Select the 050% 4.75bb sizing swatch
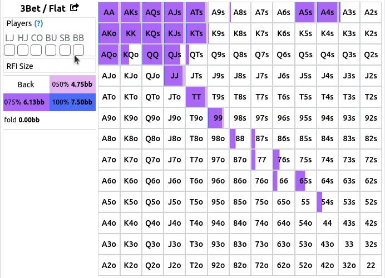This screenshot has height=278, width=385. (x=72, y=85)
